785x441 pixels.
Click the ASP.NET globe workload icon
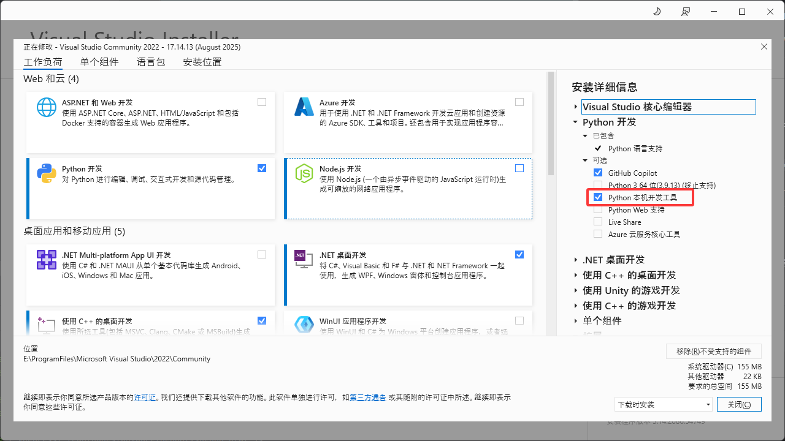click(x=47, y=107)
